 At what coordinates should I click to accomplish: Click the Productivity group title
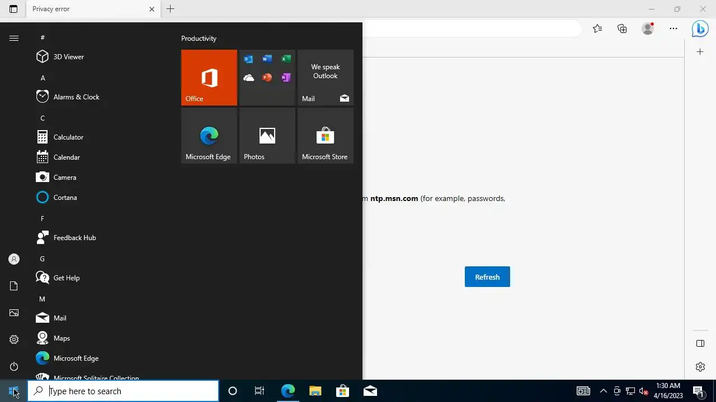tap(199, 39)
